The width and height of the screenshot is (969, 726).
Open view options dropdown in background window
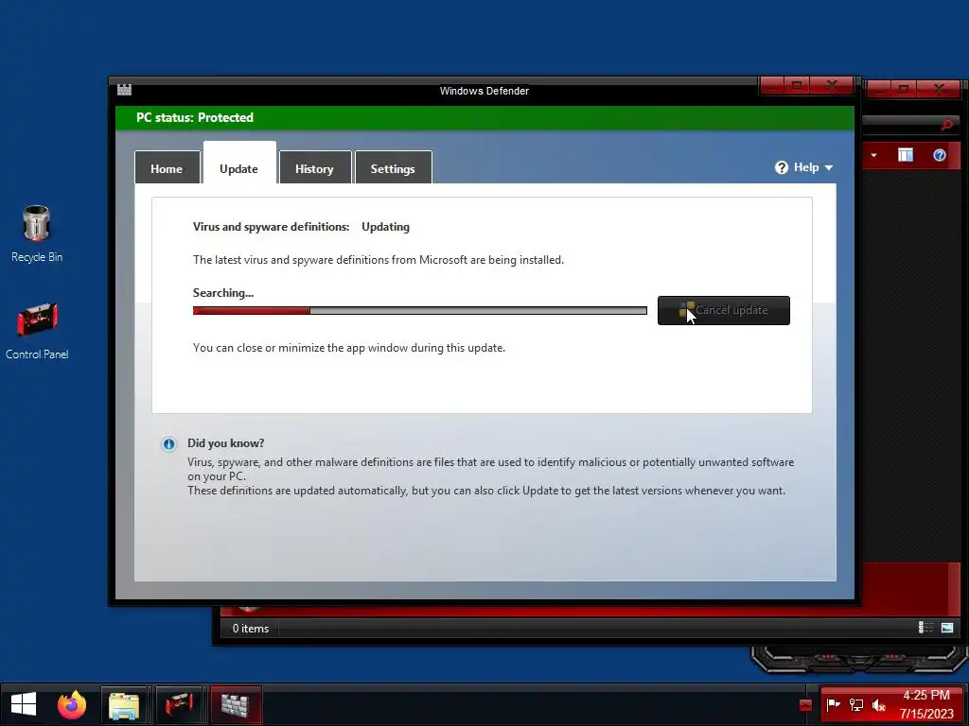point(873,155)
